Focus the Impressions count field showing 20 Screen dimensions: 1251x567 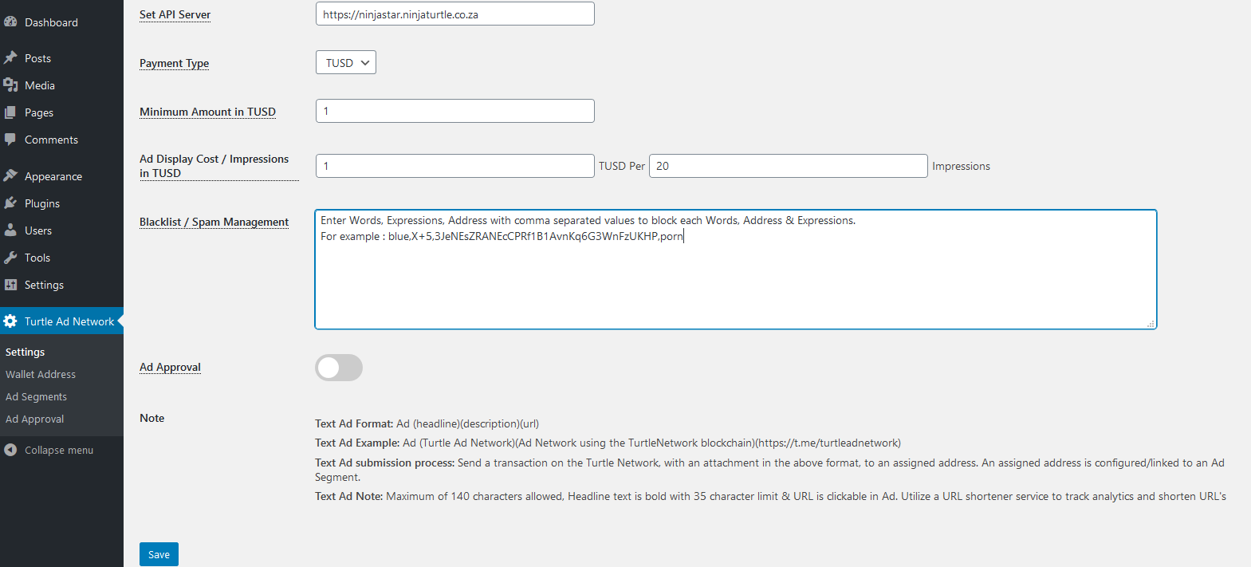click(789, 166)
